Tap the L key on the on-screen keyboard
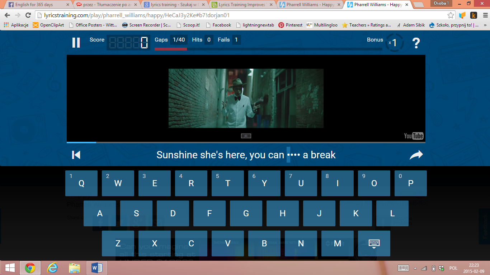490x275 pixels. coord(392,213)
